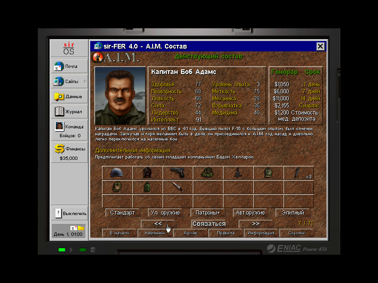Image resolution: width=378 pixels, height=283 pixels.
Task: Select the first aid kit item
Action: (117, 187)
